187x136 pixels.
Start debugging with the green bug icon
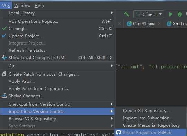point(180,14)
